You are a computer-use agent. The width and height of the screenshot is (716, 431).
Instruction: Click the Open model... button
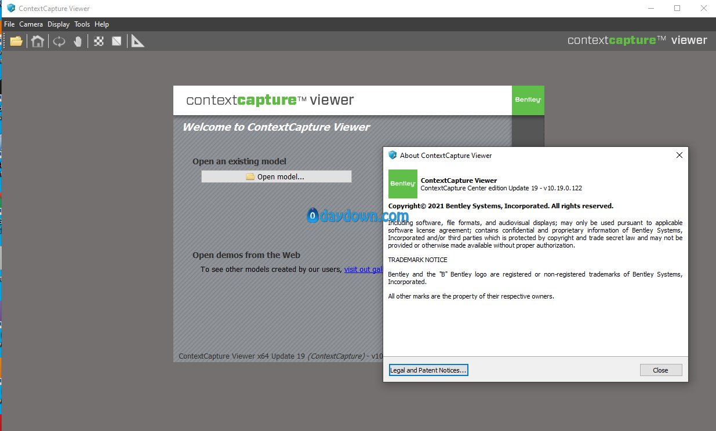tap(277, 176)
